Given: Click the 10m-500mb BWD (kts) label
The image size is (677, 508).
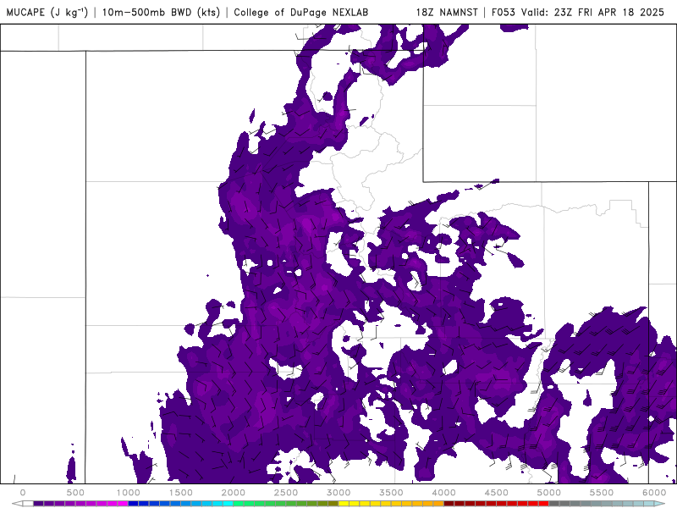Looking at the screenshot, I should coord(161,12).
